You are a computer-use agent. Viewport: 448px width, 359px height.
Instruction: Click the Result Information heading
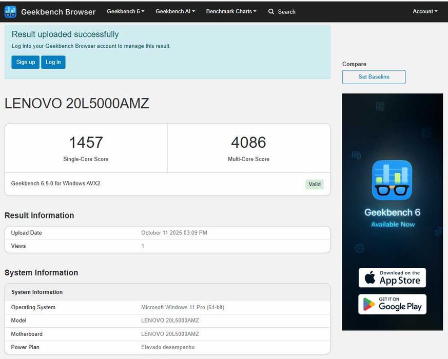(39, 215)
